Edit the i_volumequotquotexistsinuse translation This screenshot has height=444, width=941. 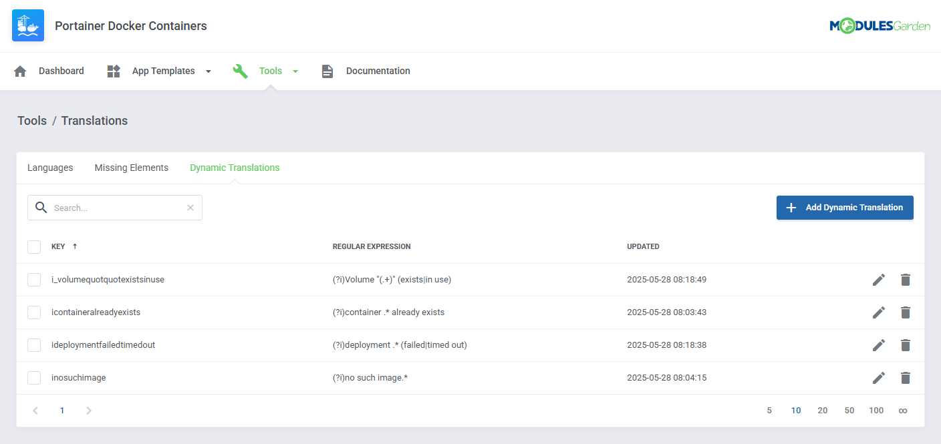(878, 279)
